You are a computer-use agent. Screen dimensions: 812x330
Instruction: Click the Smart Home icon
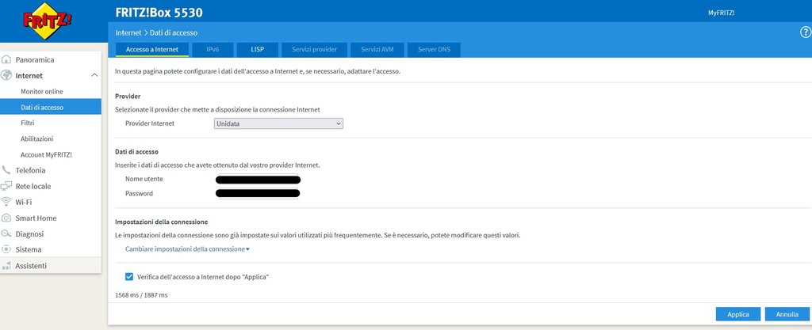[x=6, y=218]
